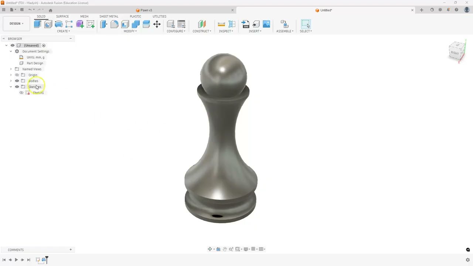Open the Change Parameters table icon
The image size is (473, 266).
pyautogui.click(x=181, y=24)
